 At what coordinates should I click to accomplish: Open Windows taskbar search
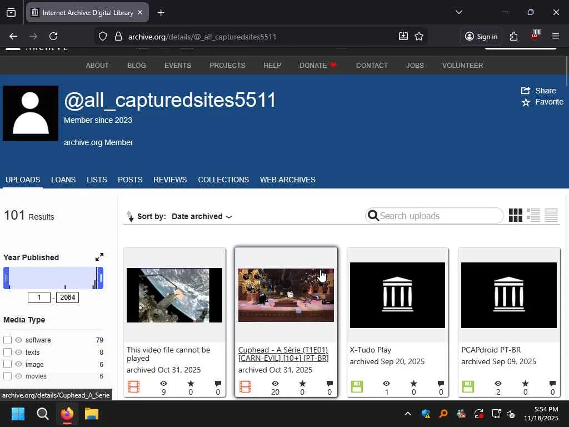(x=42, y=414)
